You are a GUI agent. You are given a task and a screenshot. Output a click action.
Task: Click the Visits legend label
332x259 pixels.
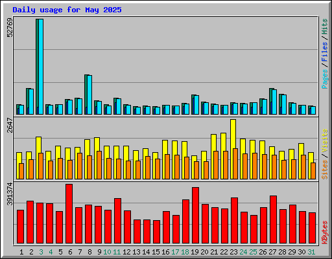click(325, 141)
